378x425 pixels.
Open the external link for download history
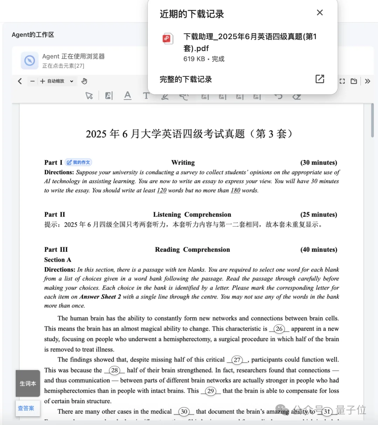pyautogui.click(x=320, y=79)
